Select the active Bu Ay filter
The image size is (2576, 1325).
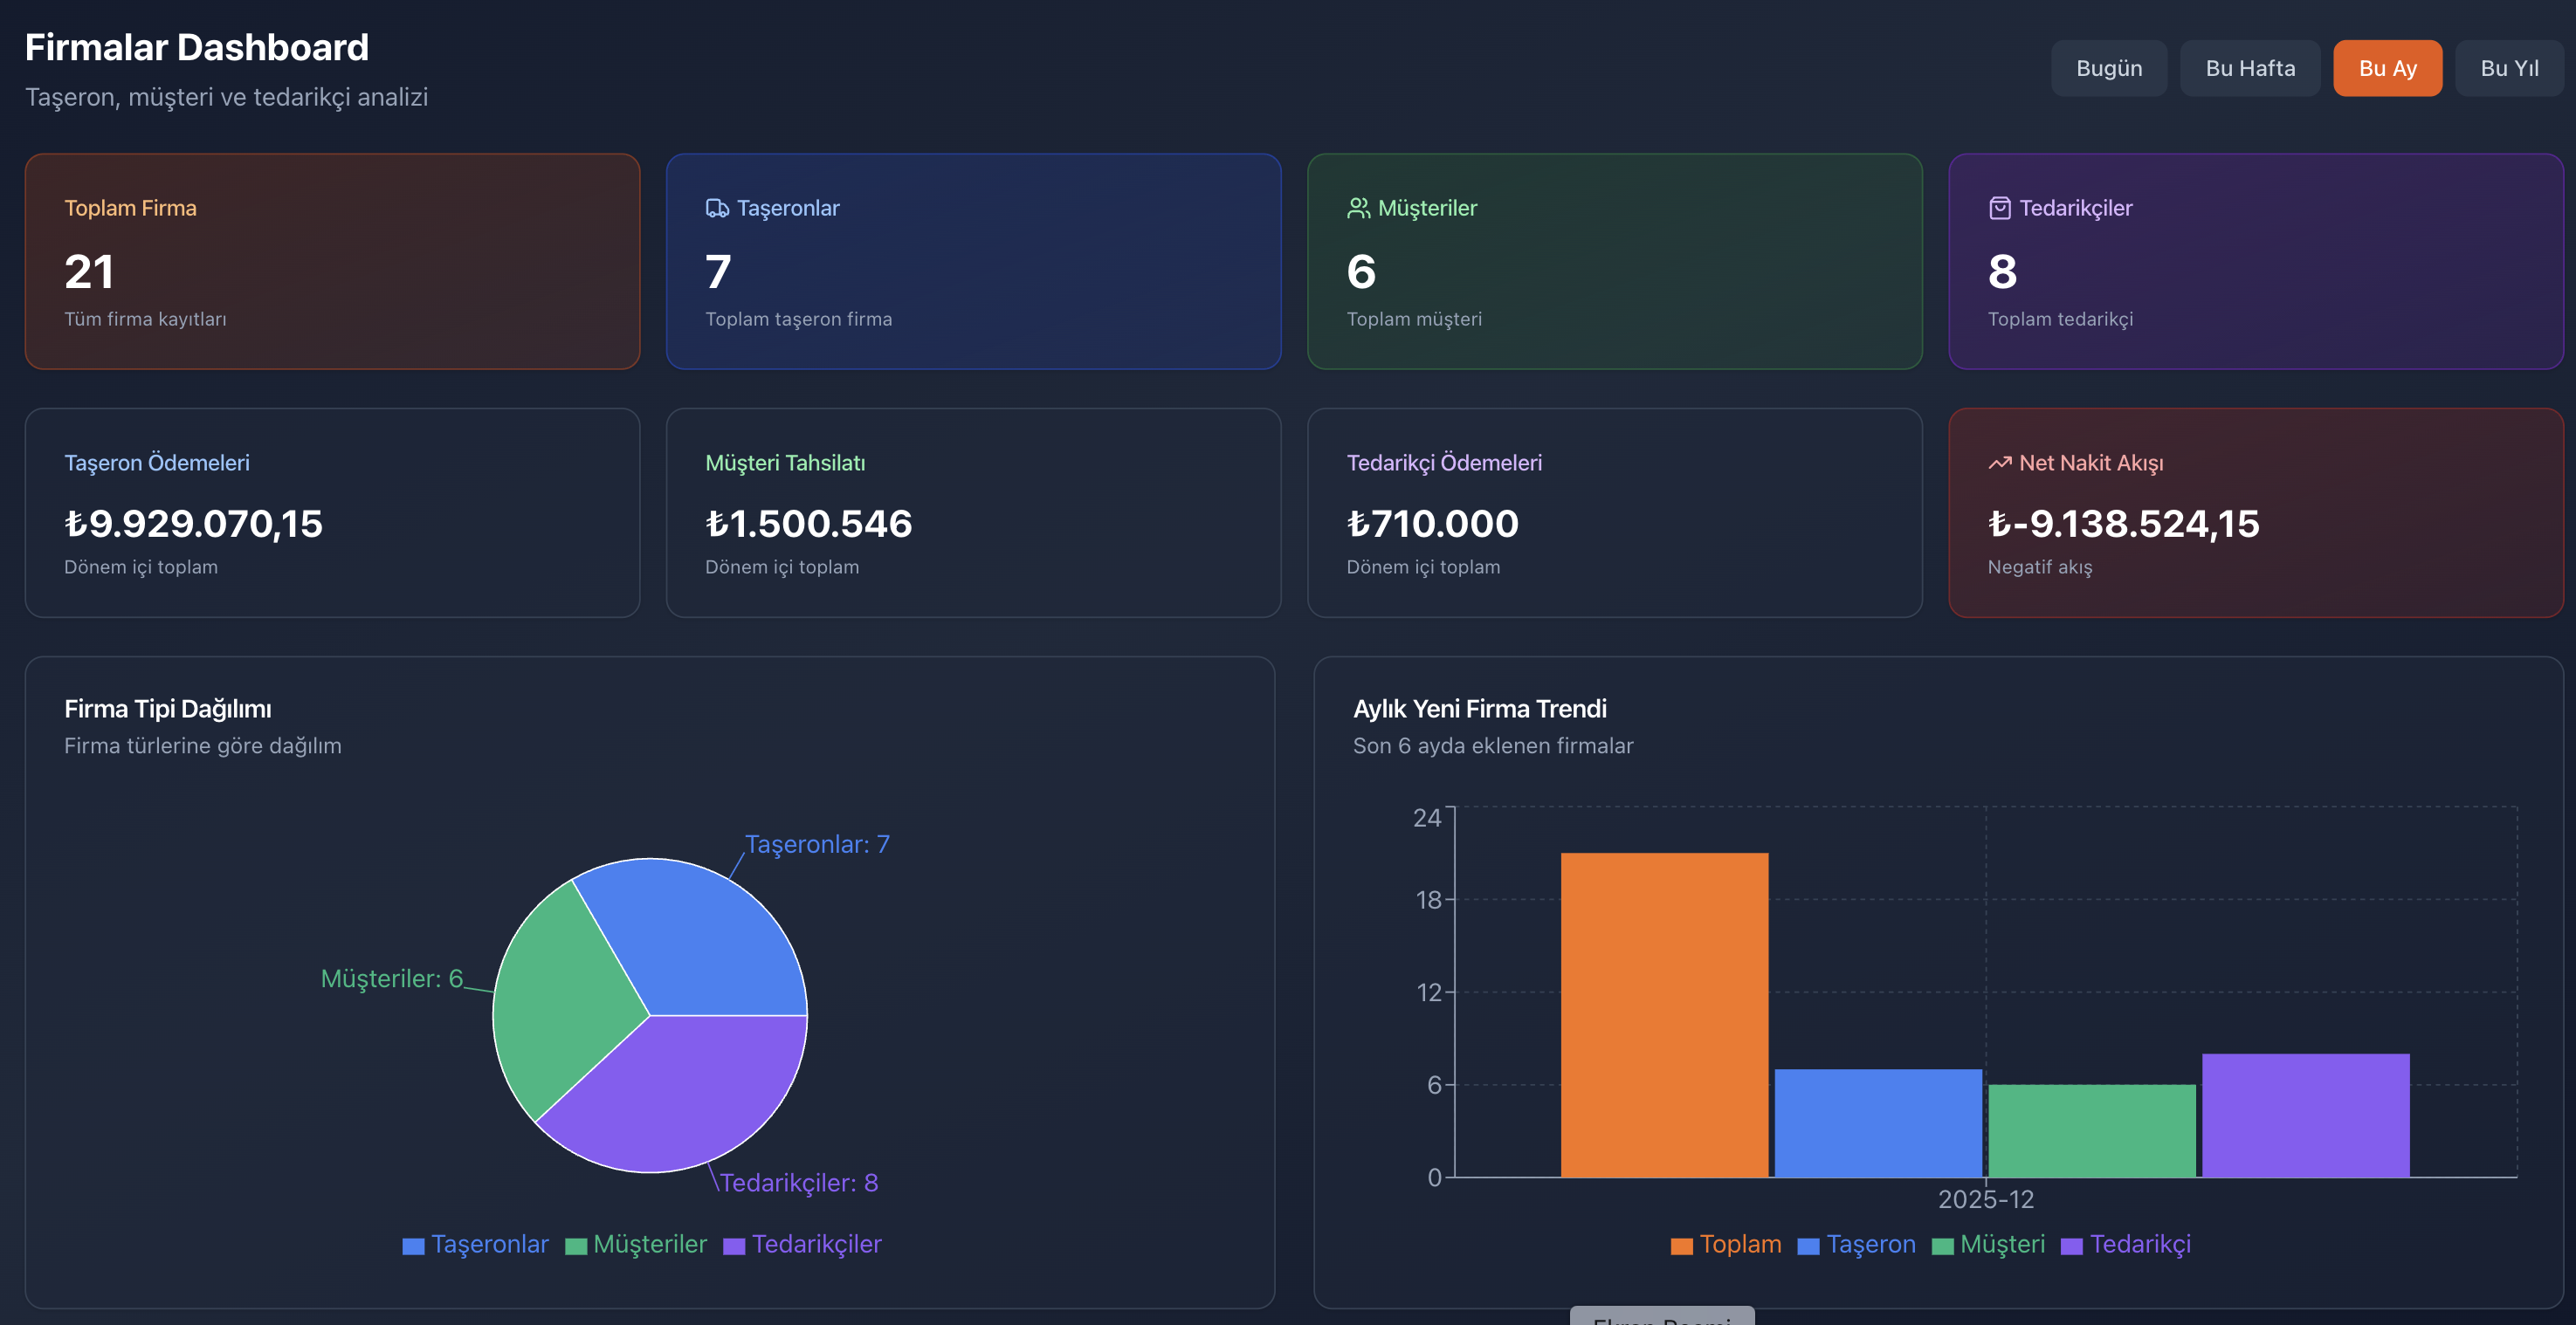tap(2387, 68)
